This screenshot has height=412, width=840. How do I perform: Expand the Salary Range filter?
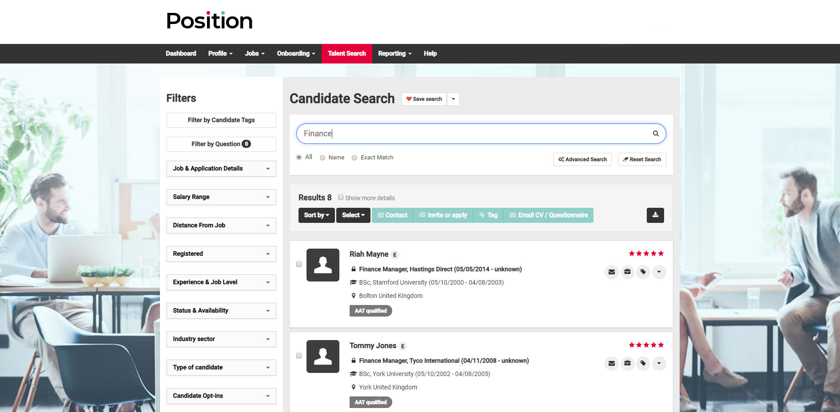(x=221, y=197)
